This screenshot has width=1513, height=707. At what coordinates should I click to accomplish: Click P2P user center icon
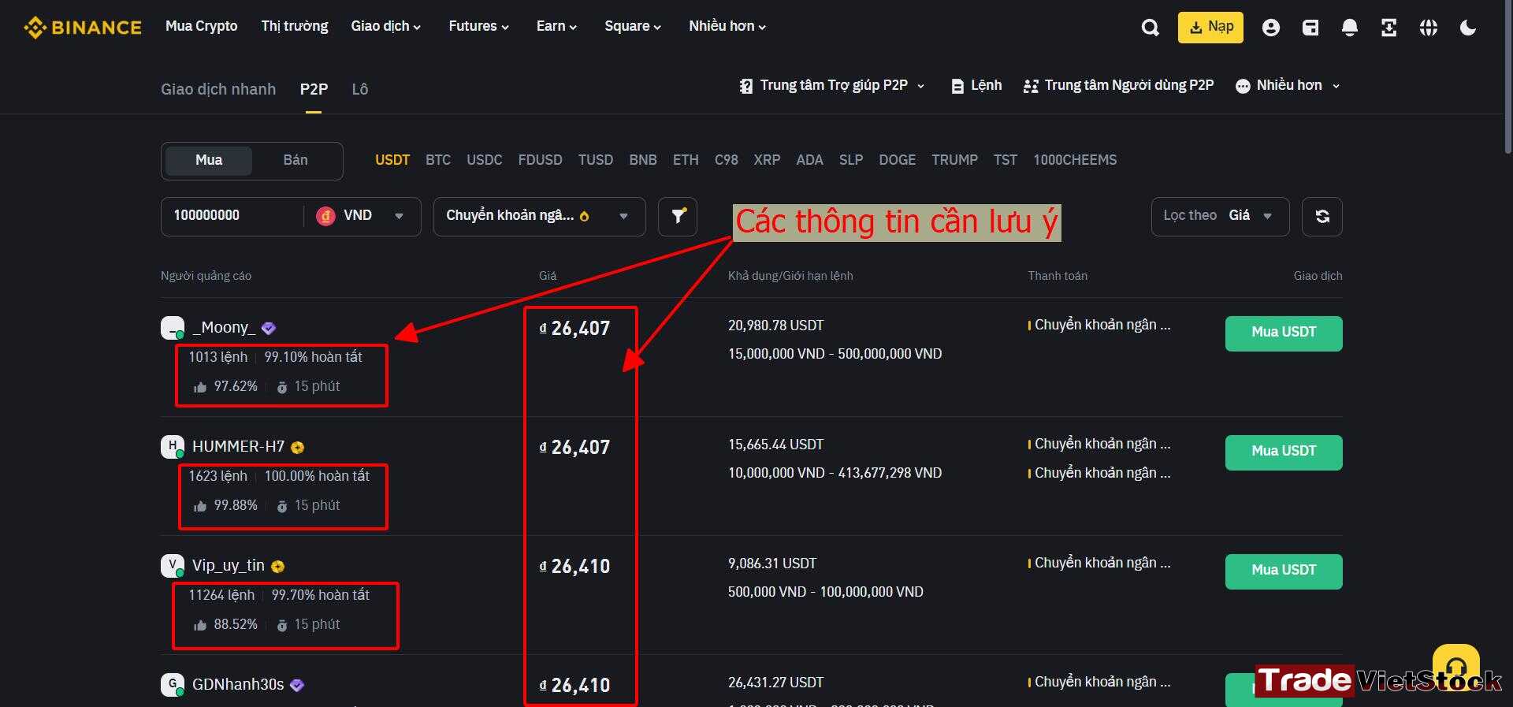pos(1031,86)
